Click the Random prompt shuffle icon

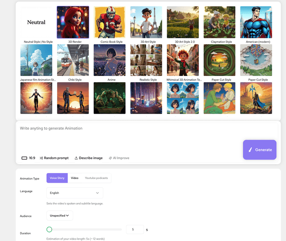(x=41, y=158)
